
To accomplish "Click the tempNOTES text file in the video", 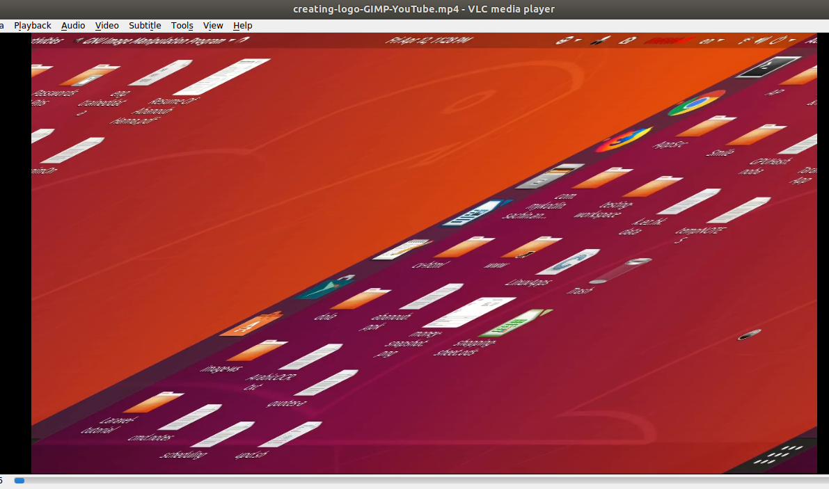I will pos(739,210).
